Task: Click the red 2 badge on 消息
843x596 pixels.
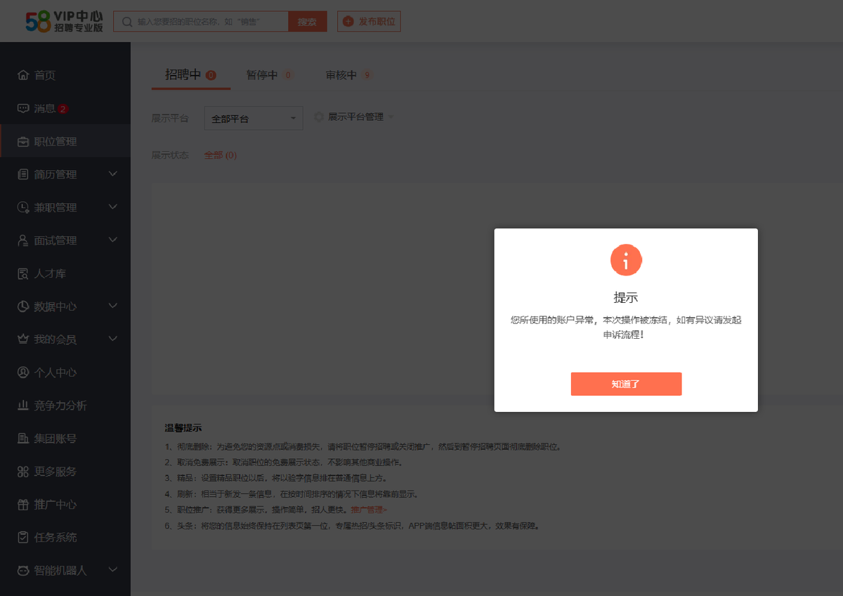Action: coord(63,109)
